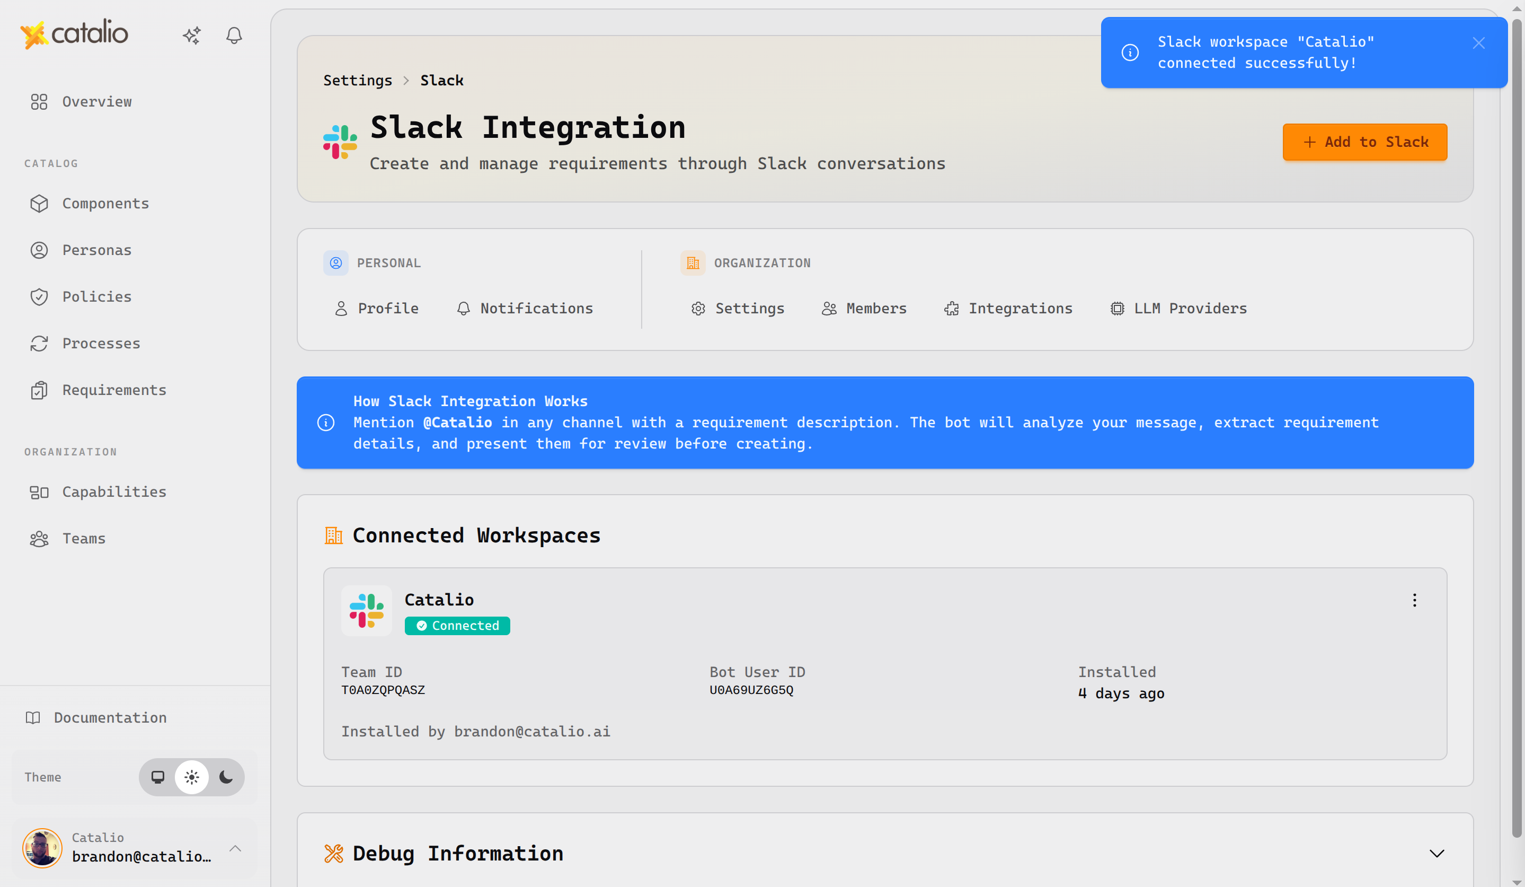Open Processes from the sidebar
The width and height of the screenshot is (1525, 887).
(x=101, y=344)
